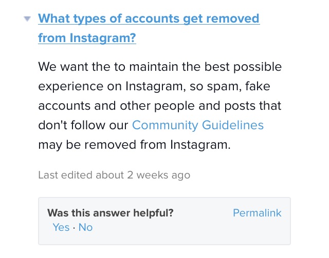Collapse the question using the disclosure triangle

tap(27, 19)
